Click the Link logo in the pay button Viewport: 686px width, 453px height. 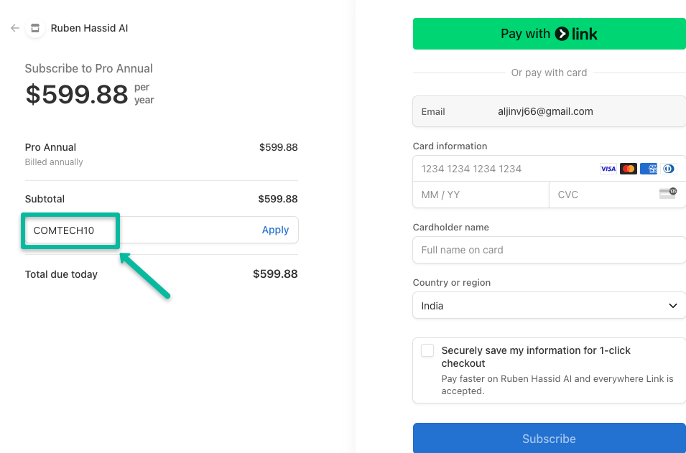click(576, 34)
